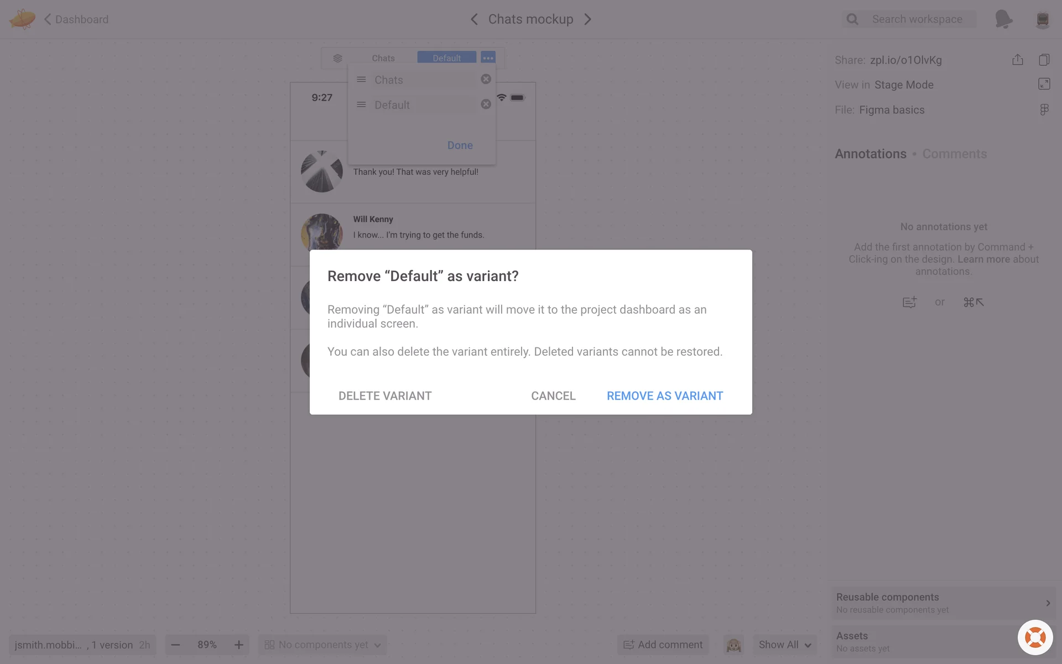Click Delete Variant in the dialog
Image resolution: width=1062 pixels, height=664 pixels.
click(x=385, y=396)
